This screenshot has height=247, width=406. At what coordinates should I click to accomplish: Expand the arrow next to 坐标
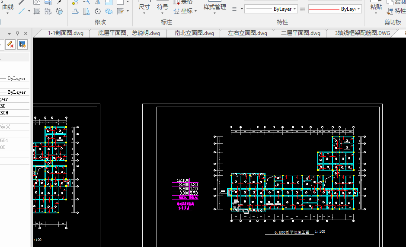tap(195, 11)
